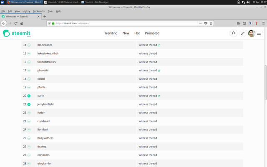Screen dimensions: 267x167
Task: Open the Tools menu
Action: tap(50, 11)
